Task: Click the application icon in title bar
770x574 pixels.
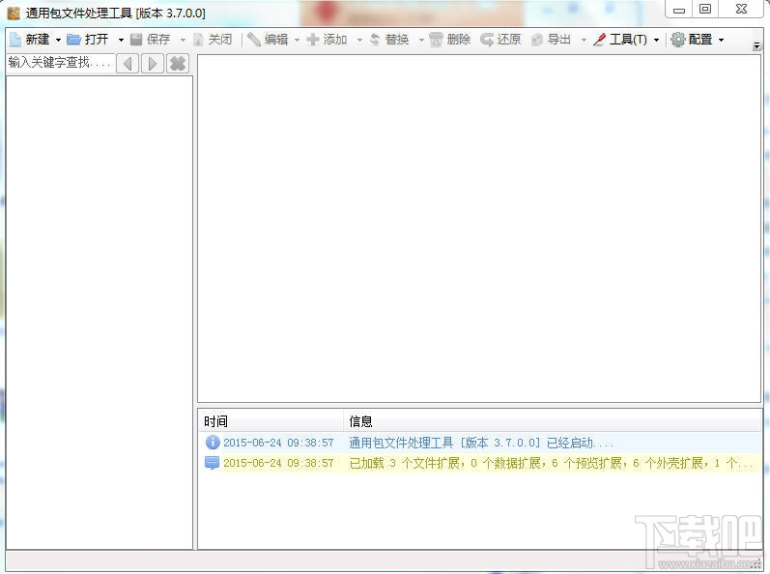Action: [x=14, y=13]
